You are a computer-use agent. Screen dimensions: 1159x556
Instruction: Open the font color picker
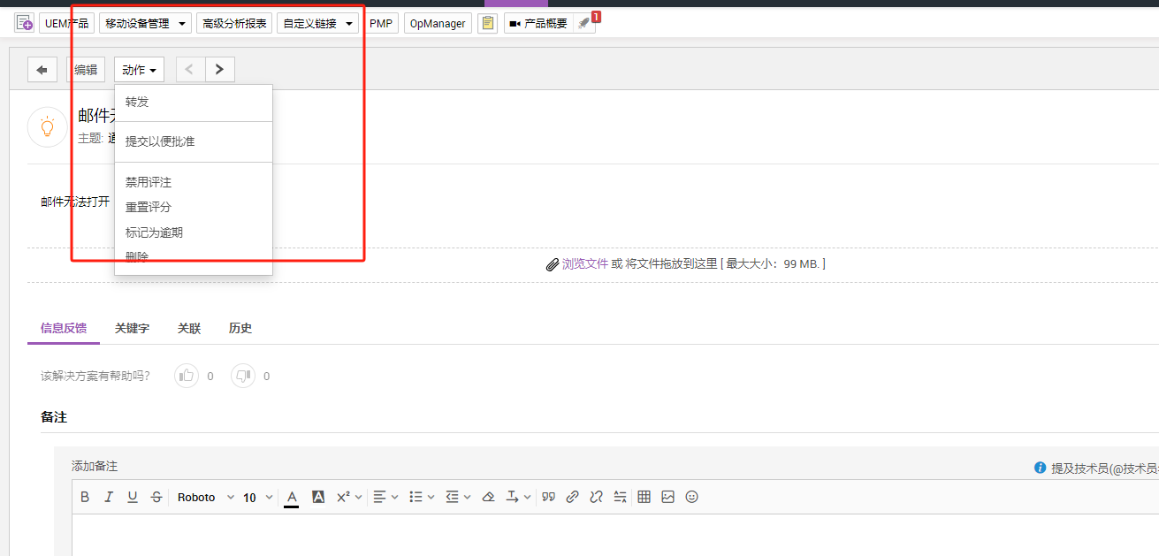tap(291, 497)
